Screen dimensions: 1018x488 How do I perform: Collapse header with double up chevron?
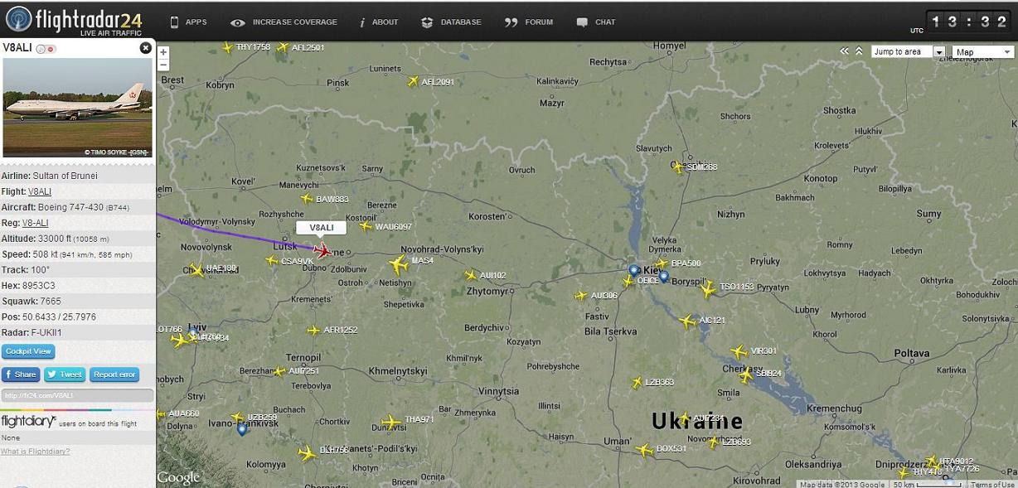point(860,51)
